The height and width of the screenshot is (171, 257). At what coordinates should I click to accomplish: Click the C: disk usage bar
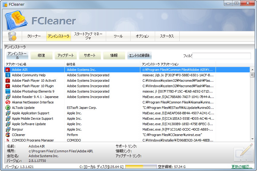click(x=141, y=167)
